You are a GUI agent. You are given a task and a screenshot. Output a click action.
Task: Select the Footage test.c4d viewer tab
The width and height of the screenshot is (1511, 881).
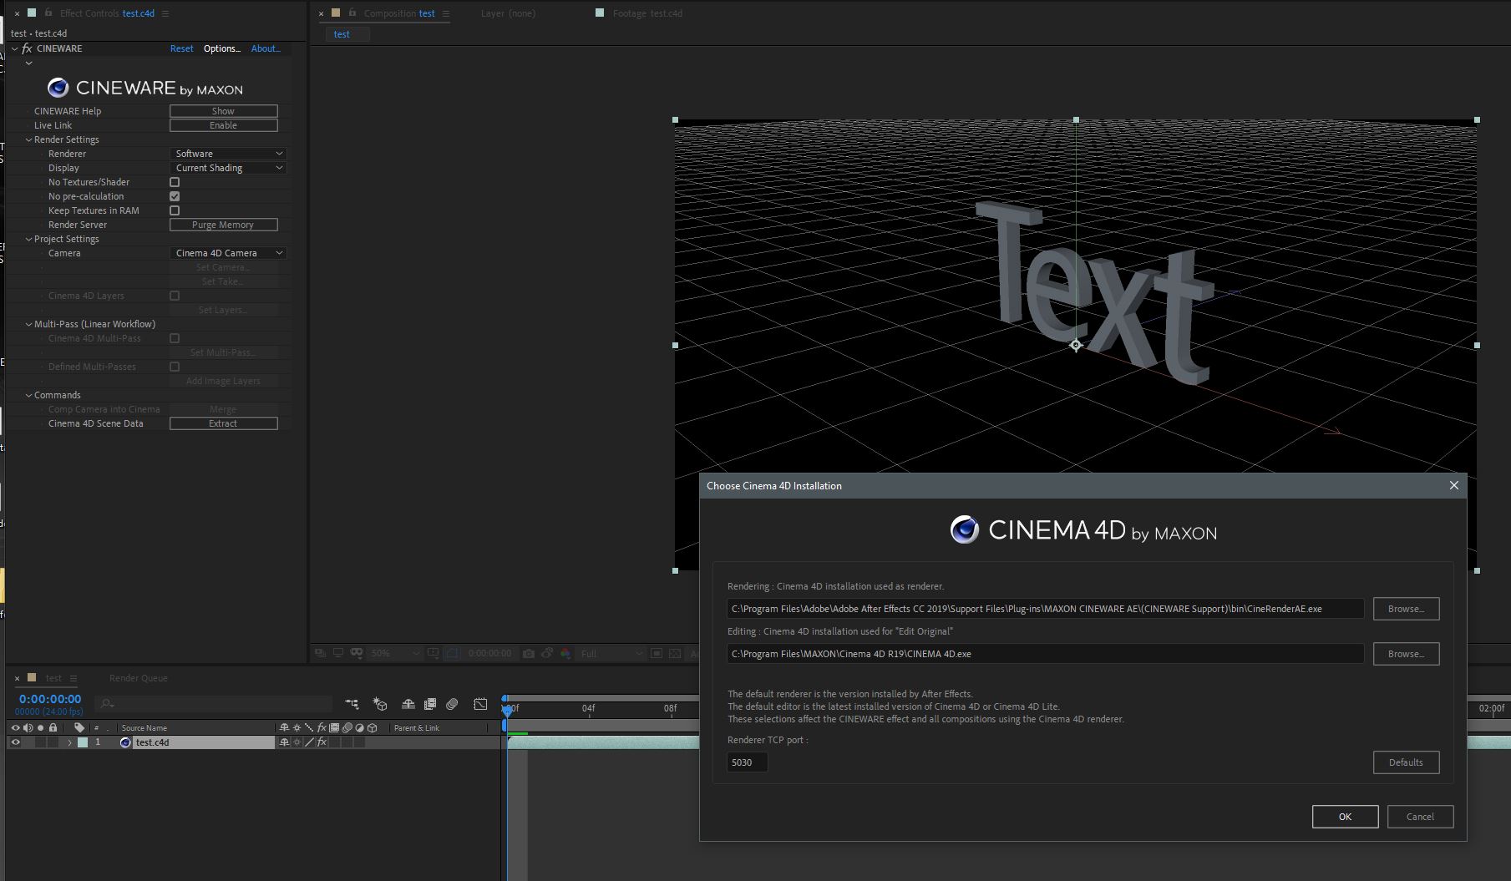[646, 13]
